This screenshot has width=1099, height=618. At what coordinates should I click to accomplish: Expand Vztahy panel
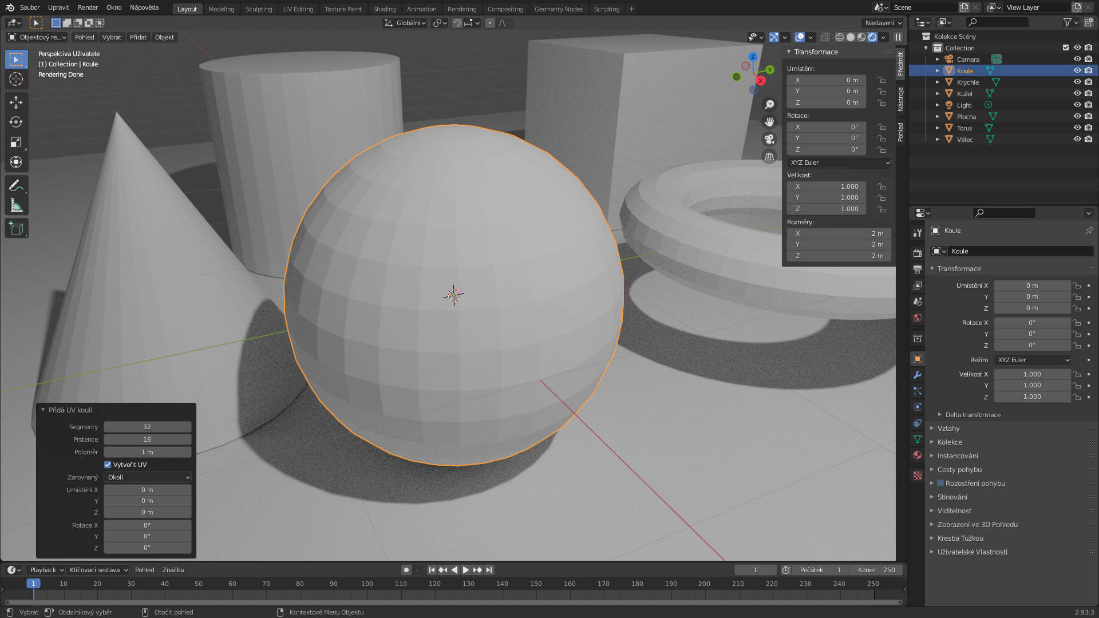(x=948, y=429)
